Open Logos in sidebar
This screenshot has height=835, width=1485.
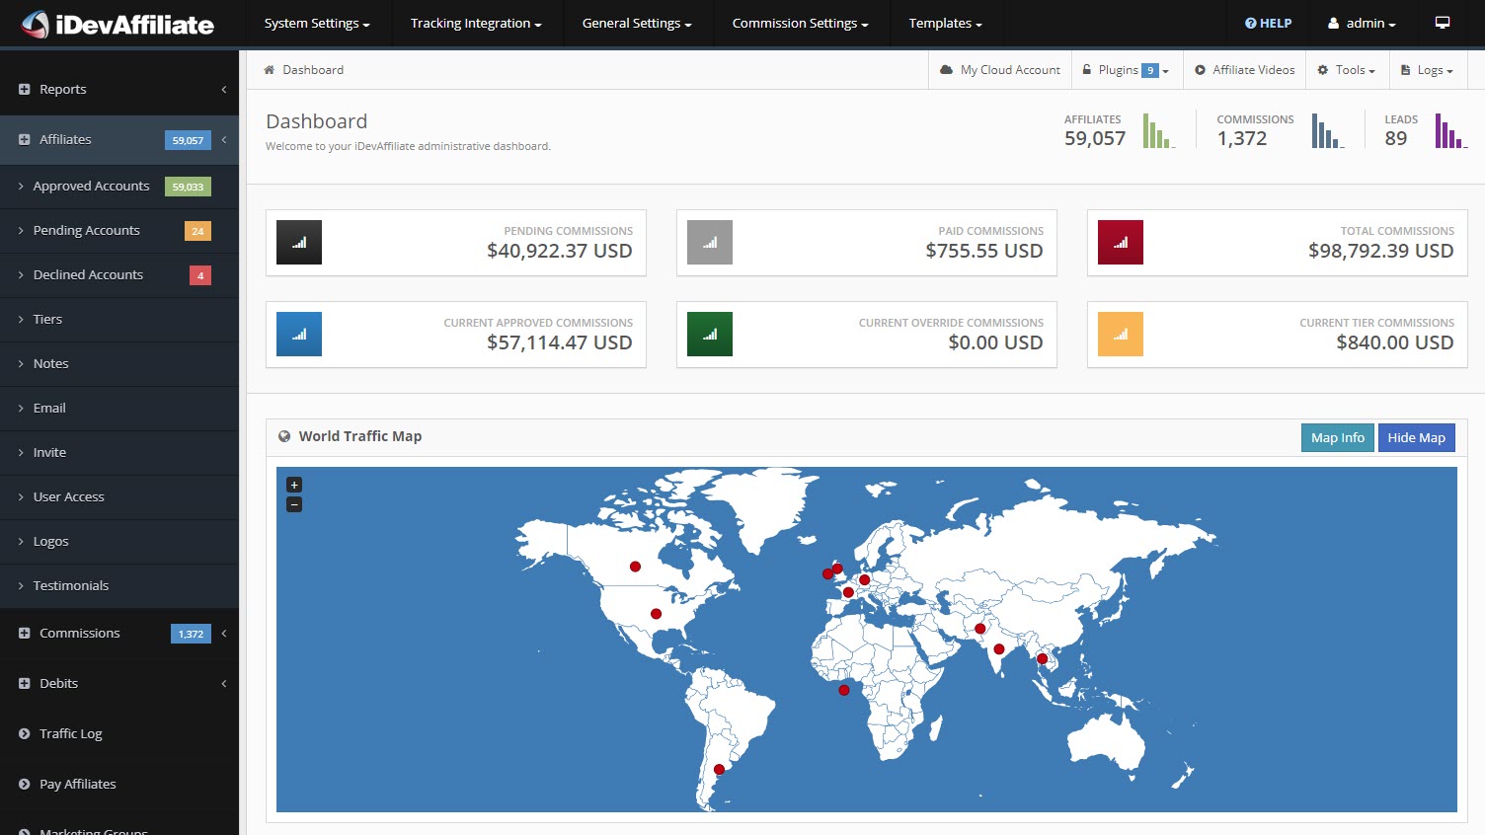[x=119, y=542]
